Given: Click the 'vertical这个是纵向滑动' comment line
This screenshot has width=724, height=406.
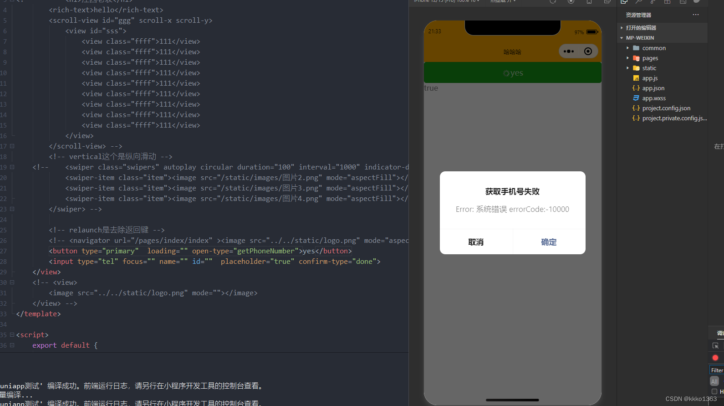Looking at the screenshot, I should pyautogui.click(x=111, y=157).
